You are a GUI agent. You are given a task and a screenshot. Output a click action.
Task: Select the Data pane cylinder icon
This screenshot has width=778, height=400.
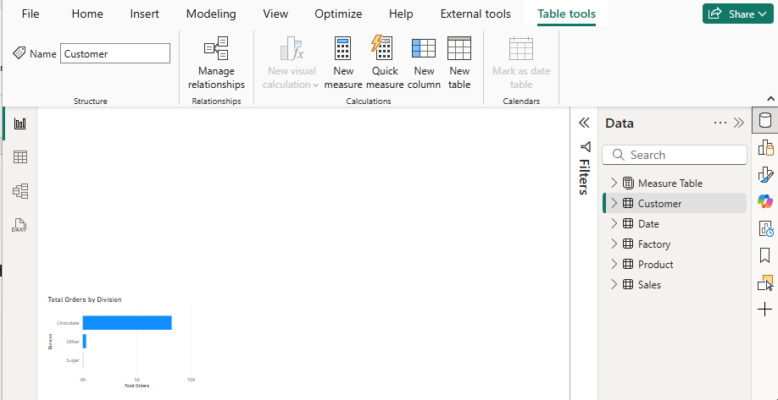click(765, 120)
